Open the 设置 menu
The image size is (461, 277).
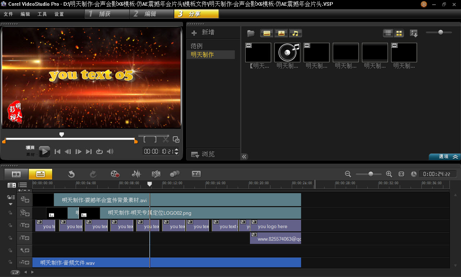point(59,14)
